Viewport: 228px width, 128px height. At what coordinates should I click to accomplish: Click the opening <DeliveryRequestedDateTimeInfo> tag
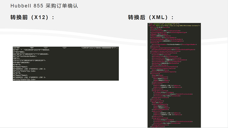tap(163, 68)
